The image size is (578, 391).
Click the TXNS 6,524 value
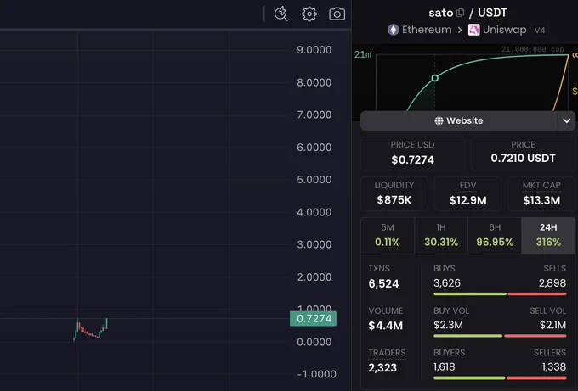click(383, 283)
